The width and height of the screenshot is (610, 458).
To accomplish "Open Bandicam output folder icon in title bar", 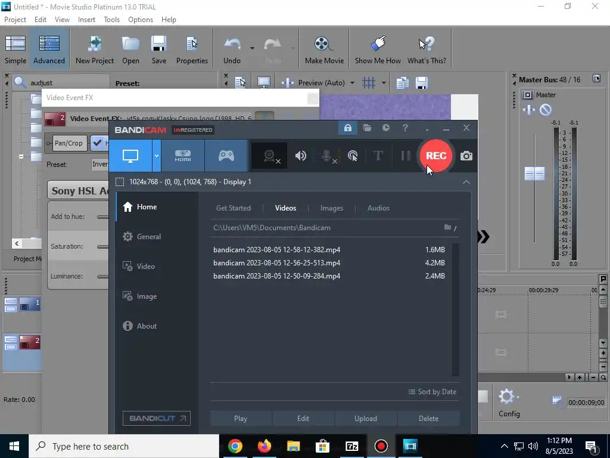I will pyautogui.click(x=367, y=128).
